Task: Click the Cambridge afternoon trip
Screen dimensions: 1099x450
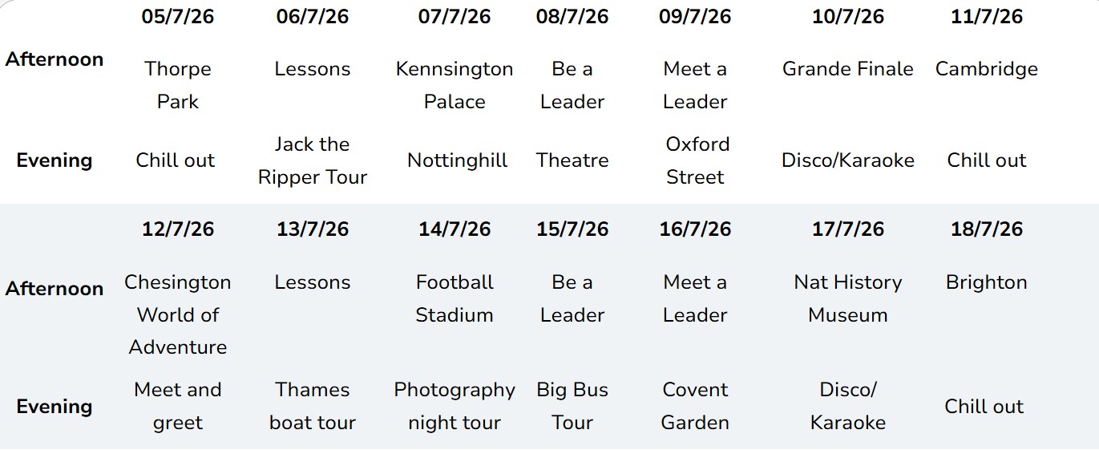Action: [x=986, y=69]
